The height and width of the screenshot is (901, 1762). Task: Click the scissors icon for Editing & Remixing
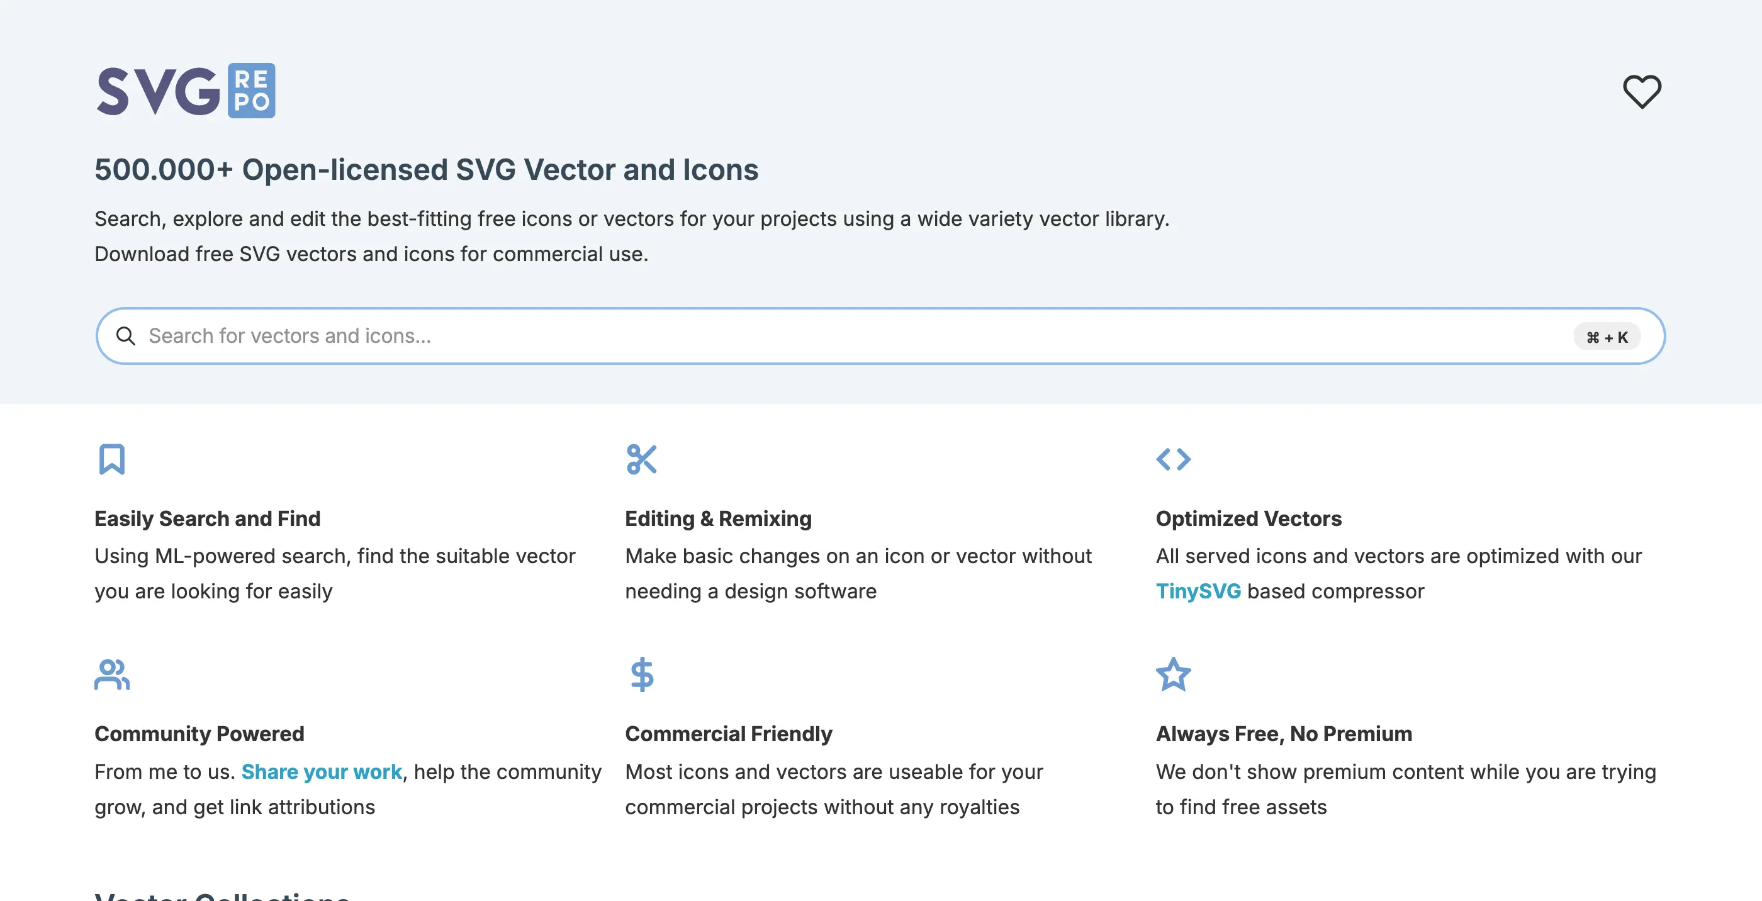point(642,459)
